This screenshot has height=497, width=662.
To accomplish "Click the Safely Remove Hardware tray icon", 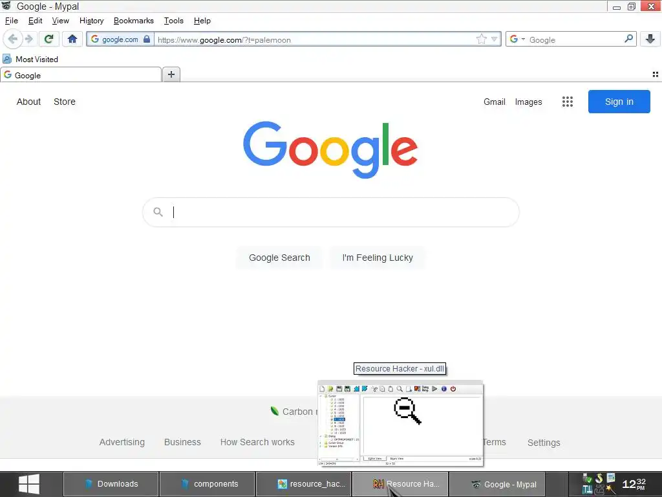I will [588, 480].
